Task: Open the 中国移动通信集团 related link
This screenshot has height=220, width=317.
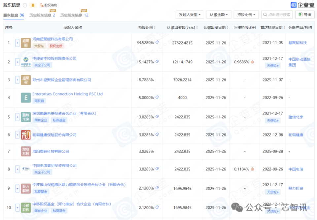Action: point(299,62)
